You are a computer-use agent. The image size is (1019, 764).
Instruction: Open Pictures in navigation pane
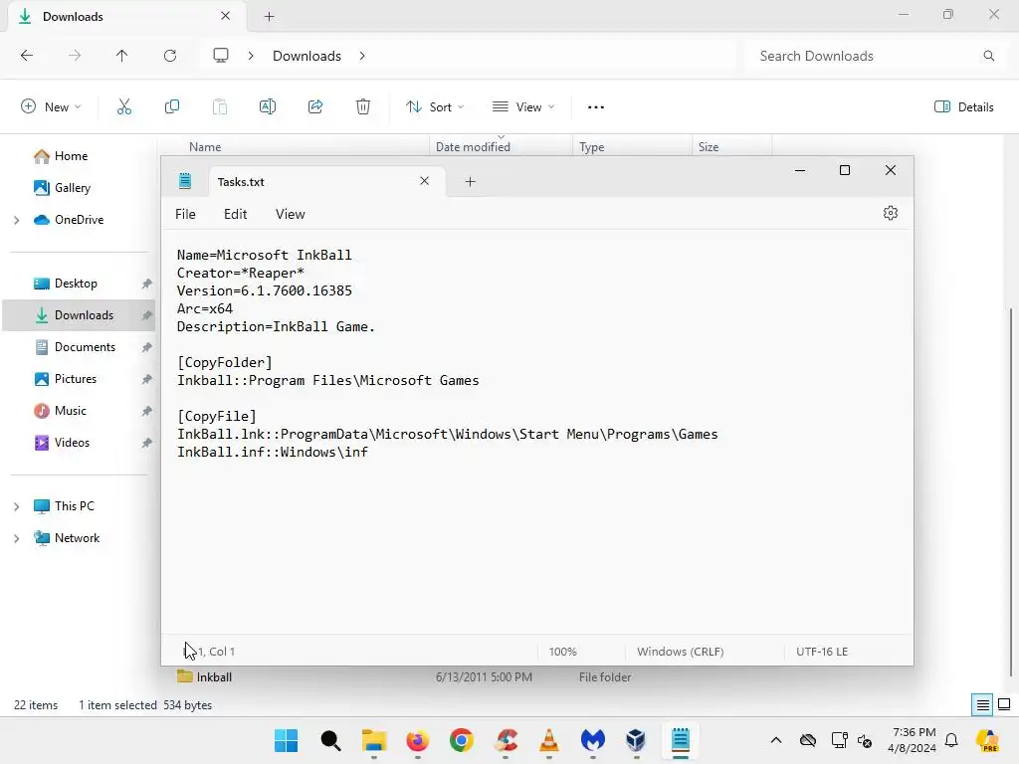pyautogui.click(x=76, y=379)
